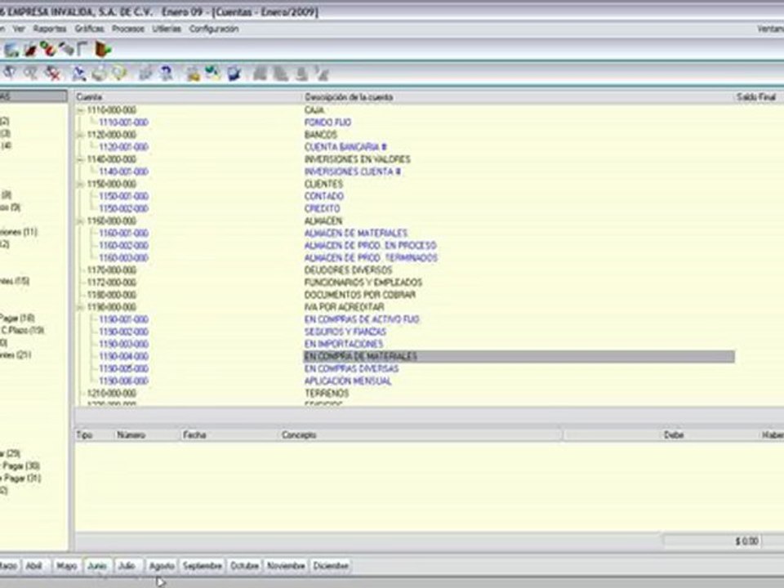Collapse the 1160-000-000 ALMACEN account node
The height and width of the screenshot is (588, 784).
(81, 221)
